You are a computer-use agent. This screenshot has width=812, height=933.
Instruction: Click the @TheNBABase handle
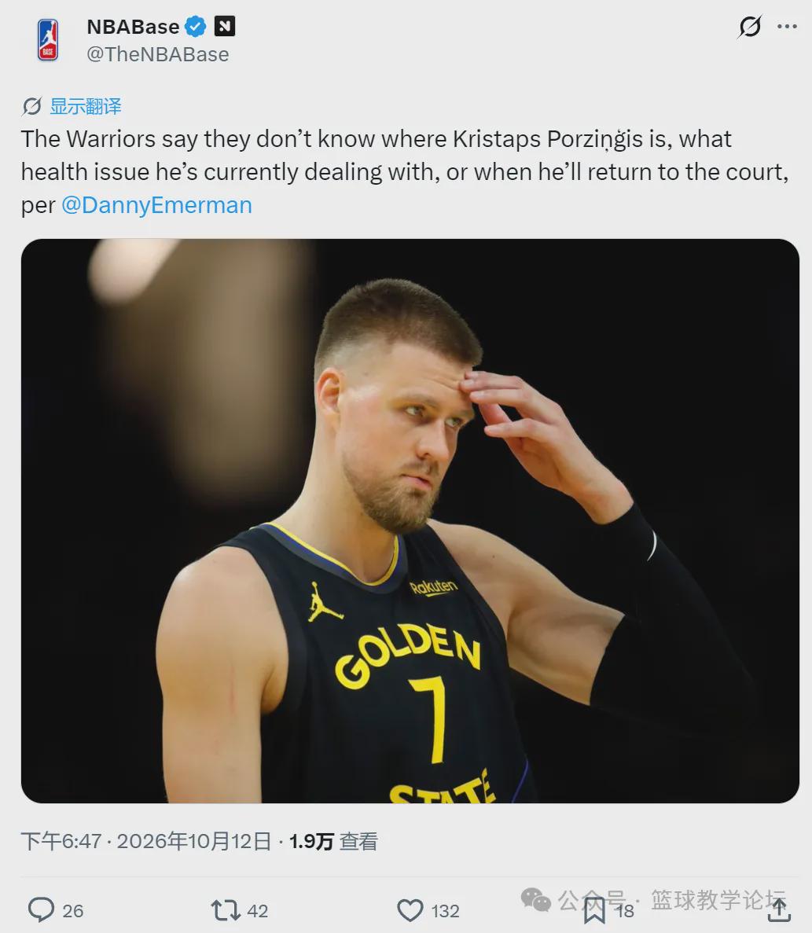coord(158,55)
